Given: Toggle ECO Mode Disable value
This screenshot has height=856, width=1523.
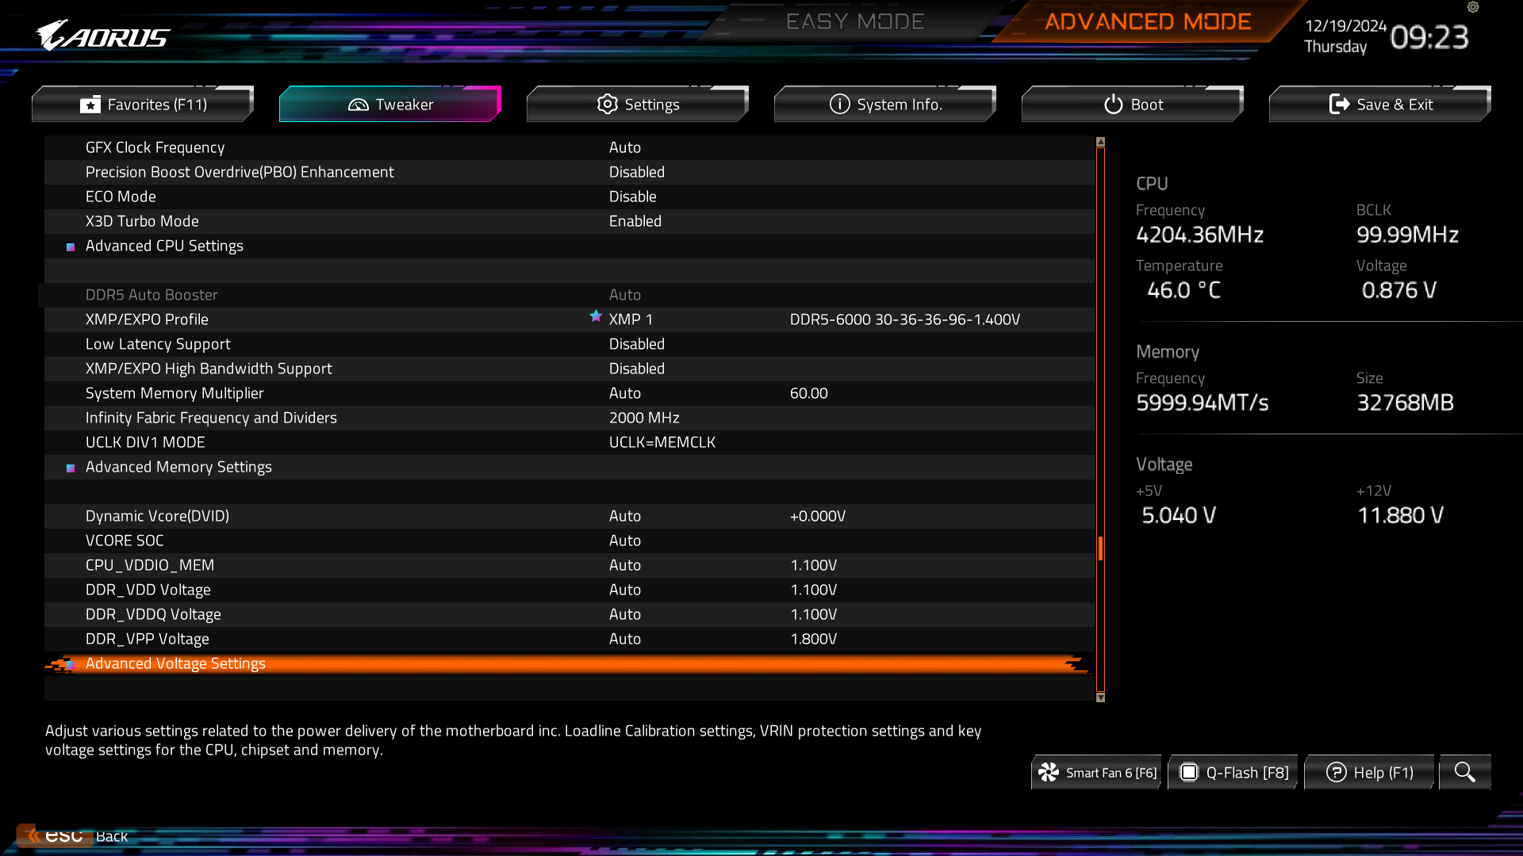Looking at the screenshot, I should pyautogui.click(x=632, y=197).
